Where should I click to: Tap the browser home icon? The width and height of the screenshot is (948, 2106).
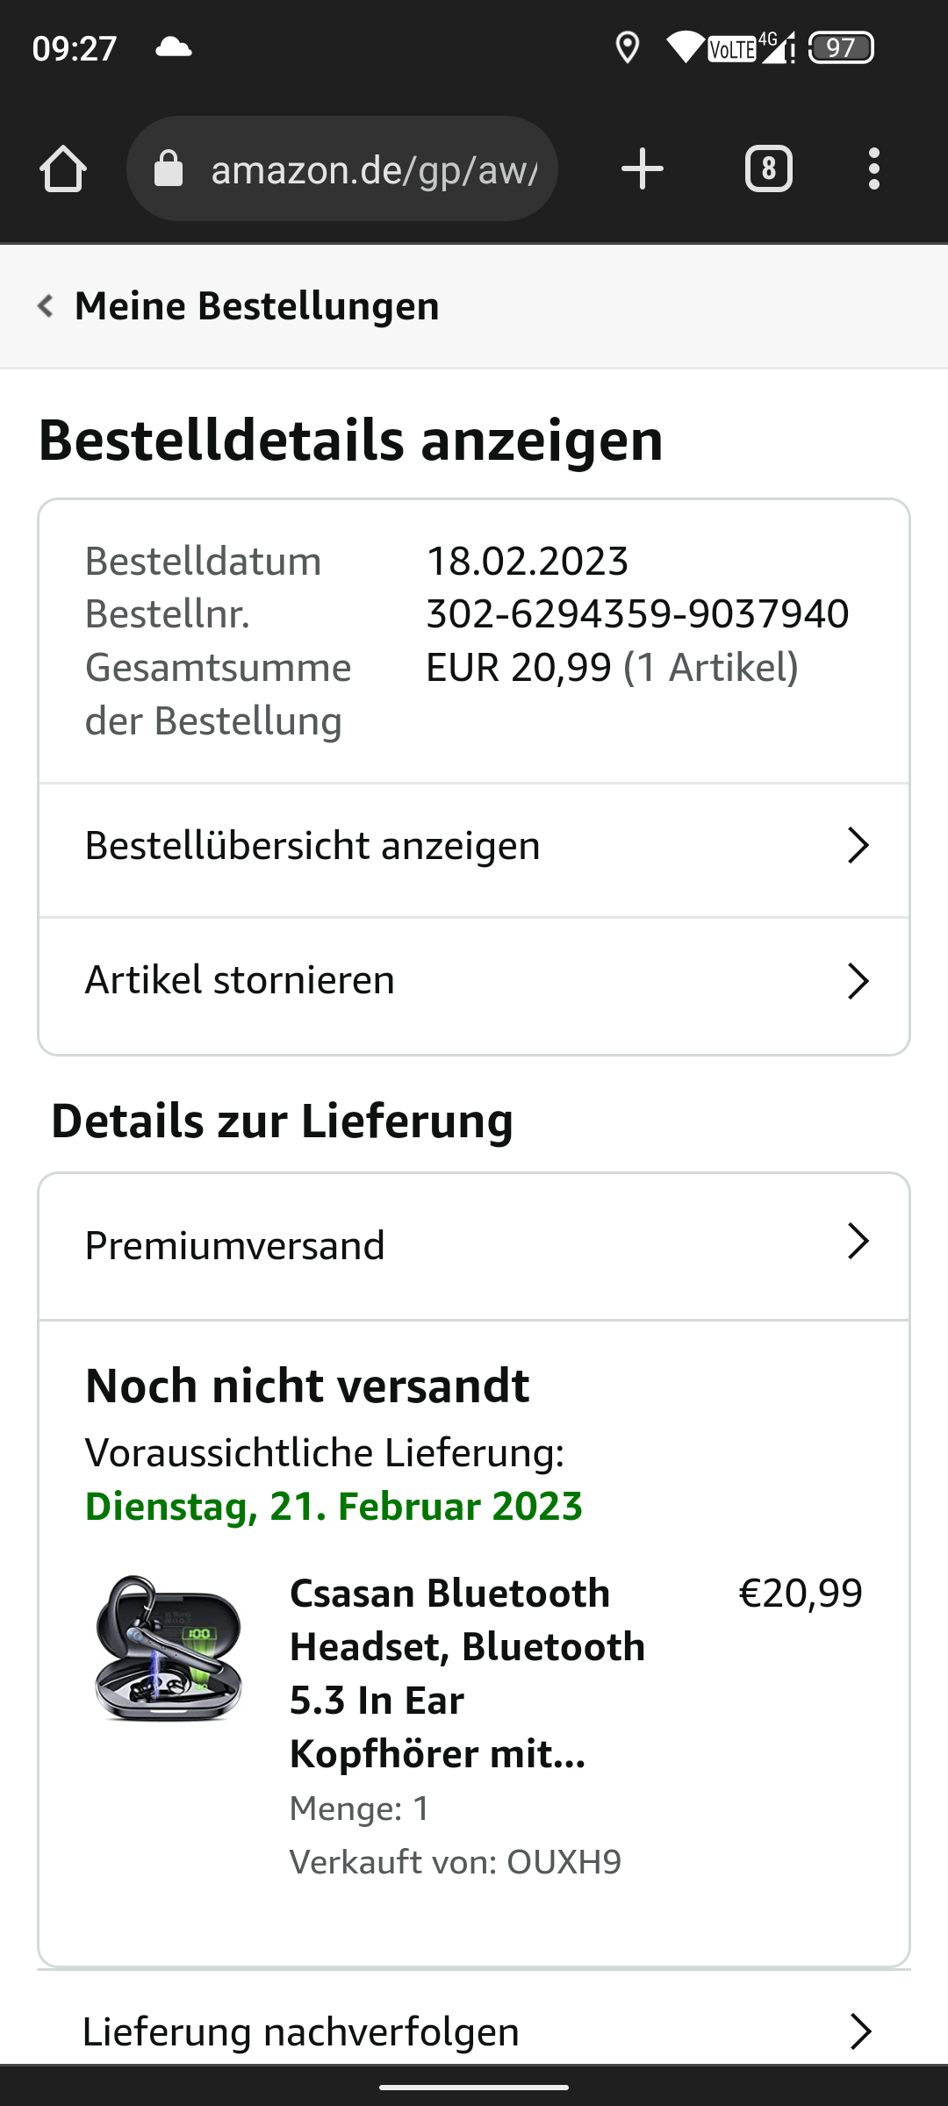pyautogui.click(x=63, y=168)
